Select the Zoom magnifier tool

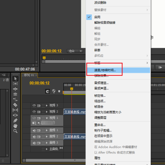pos(15,131)
